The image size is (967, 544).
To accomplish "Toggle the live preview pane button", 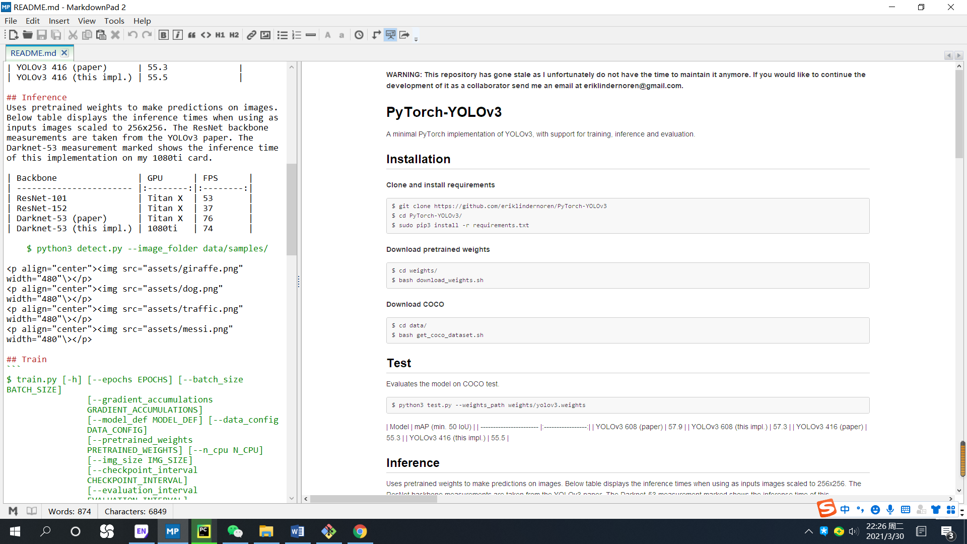I will click(390, 35).
